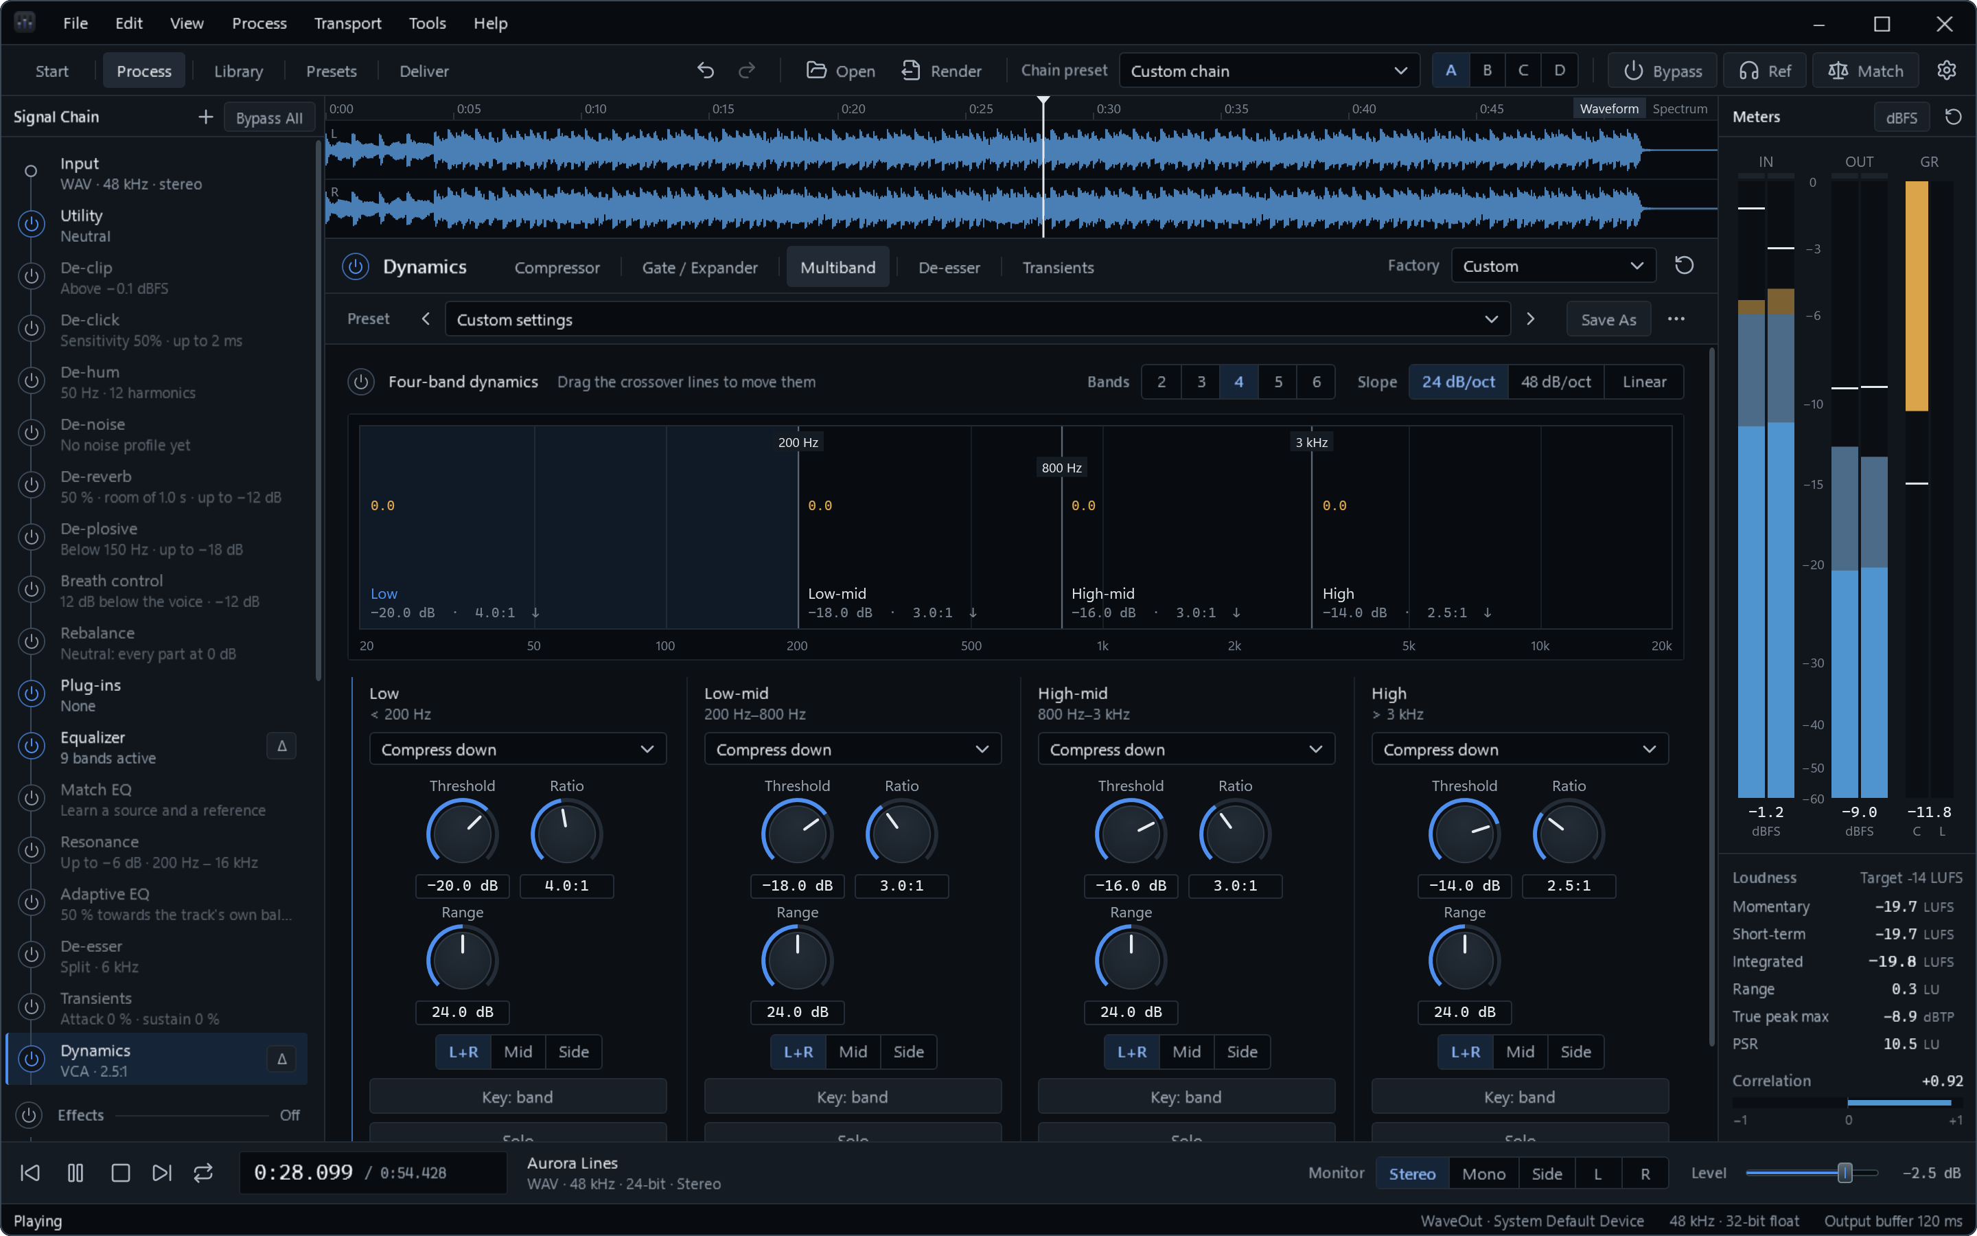Viewport: 1977px width, 1236px height.
Task: Pause playback
Action: (x=75, y=1173)
